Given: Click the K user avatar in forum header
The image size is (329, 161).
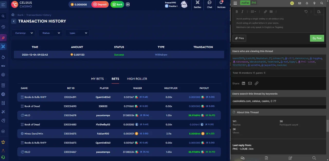Looking at the screenshot, I should click(292, 3).
